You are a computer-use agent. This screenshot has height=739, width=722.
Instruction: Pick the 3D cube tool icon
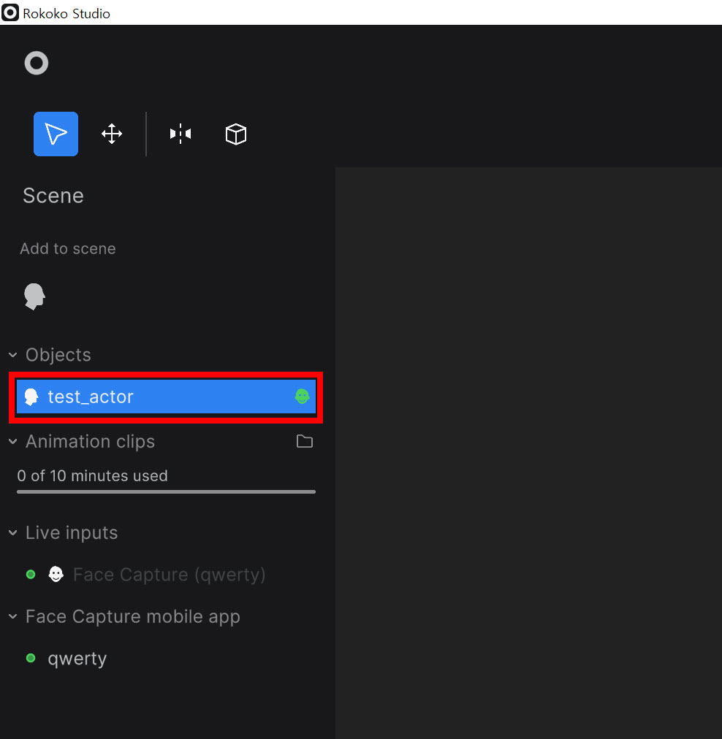click(x=236, y=134)
